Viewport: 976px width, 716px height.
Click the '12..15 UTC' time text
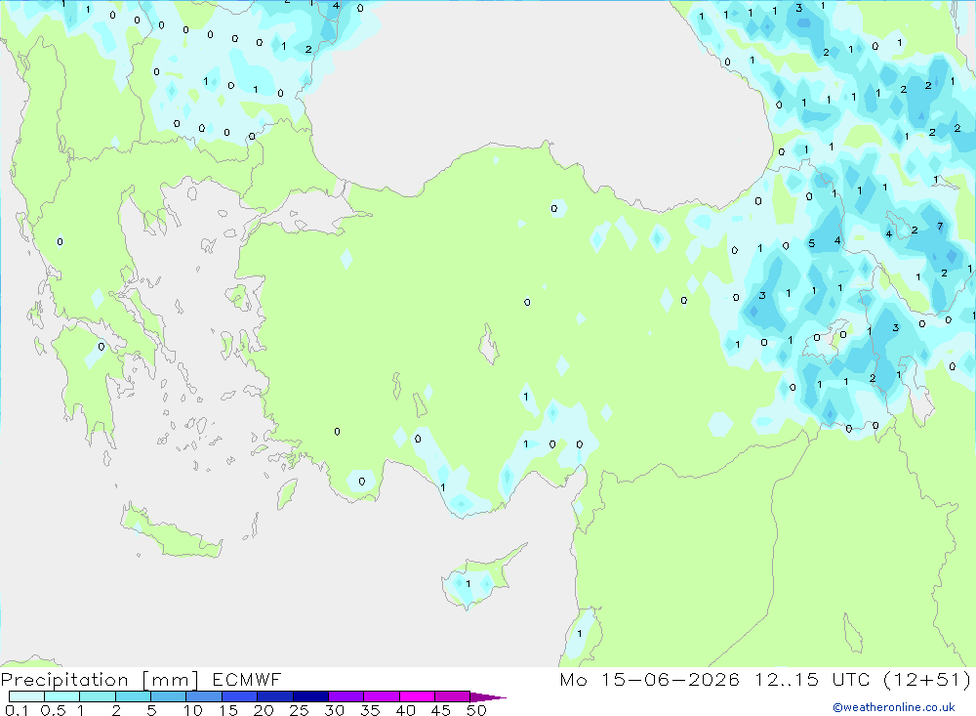(812, 679)
